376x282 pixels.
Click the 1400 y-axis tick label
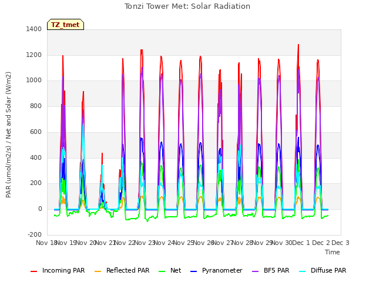[34, 29]
